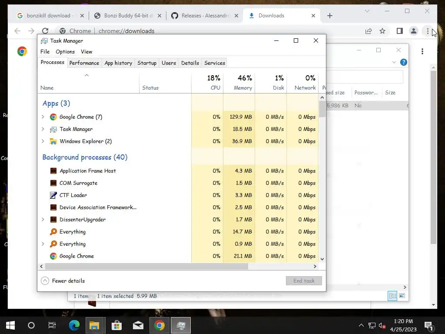Image resolution: width=445 pixels, height=334 pixels.
Task: Expand the ribbon in the Explorer window
Action: (x=394, y=62)
